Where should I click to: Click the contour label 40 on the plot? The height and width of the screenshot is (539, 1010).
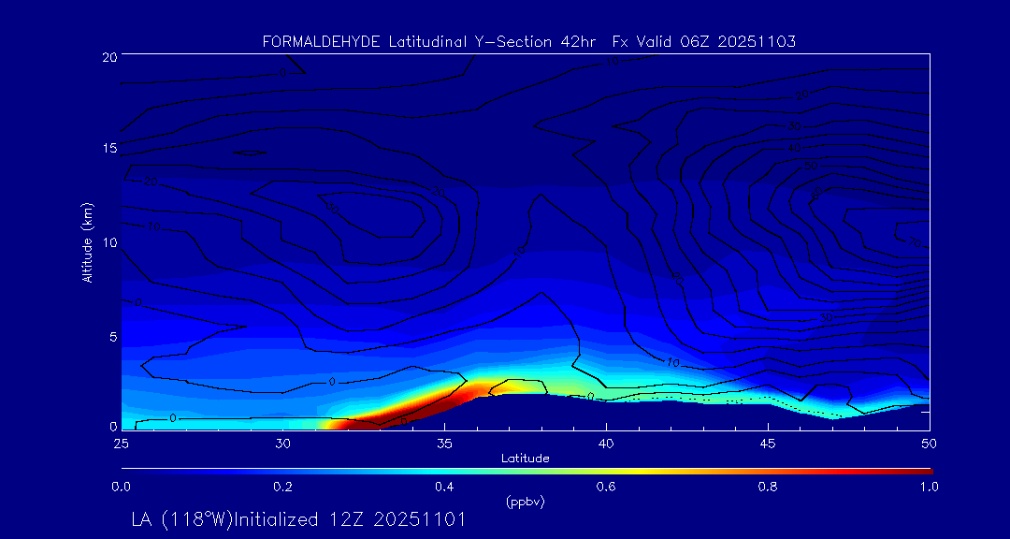(x=794, y=148)
